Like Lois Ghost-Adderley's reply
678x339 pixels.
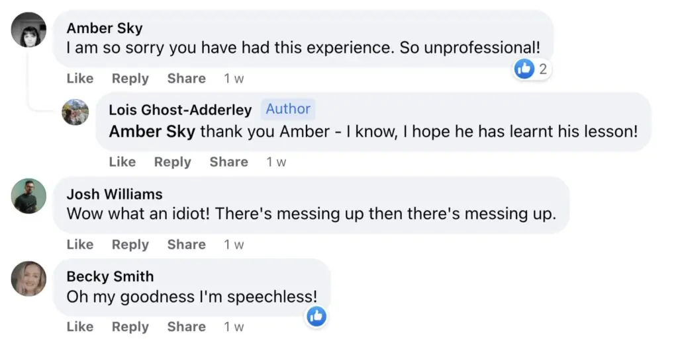click(x=122, y=162)
